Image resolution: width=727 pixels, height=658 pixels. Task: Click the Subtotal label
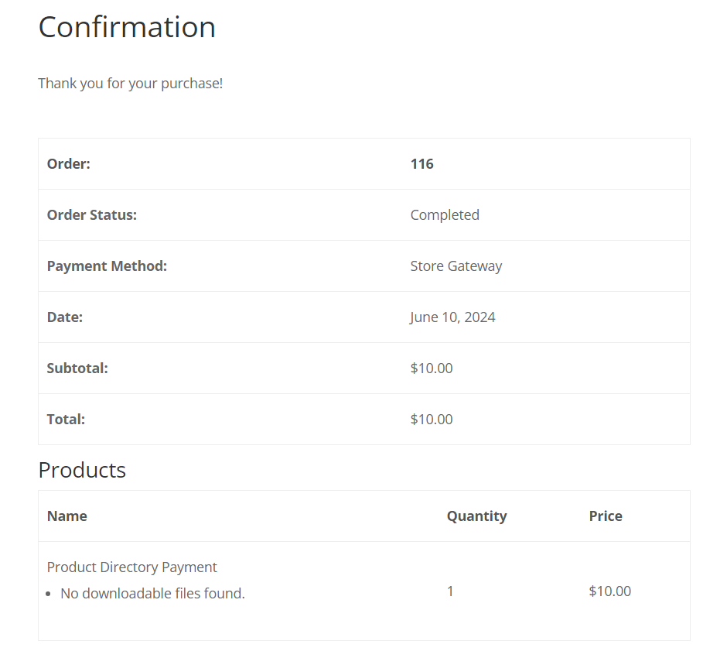coord(77,368)
